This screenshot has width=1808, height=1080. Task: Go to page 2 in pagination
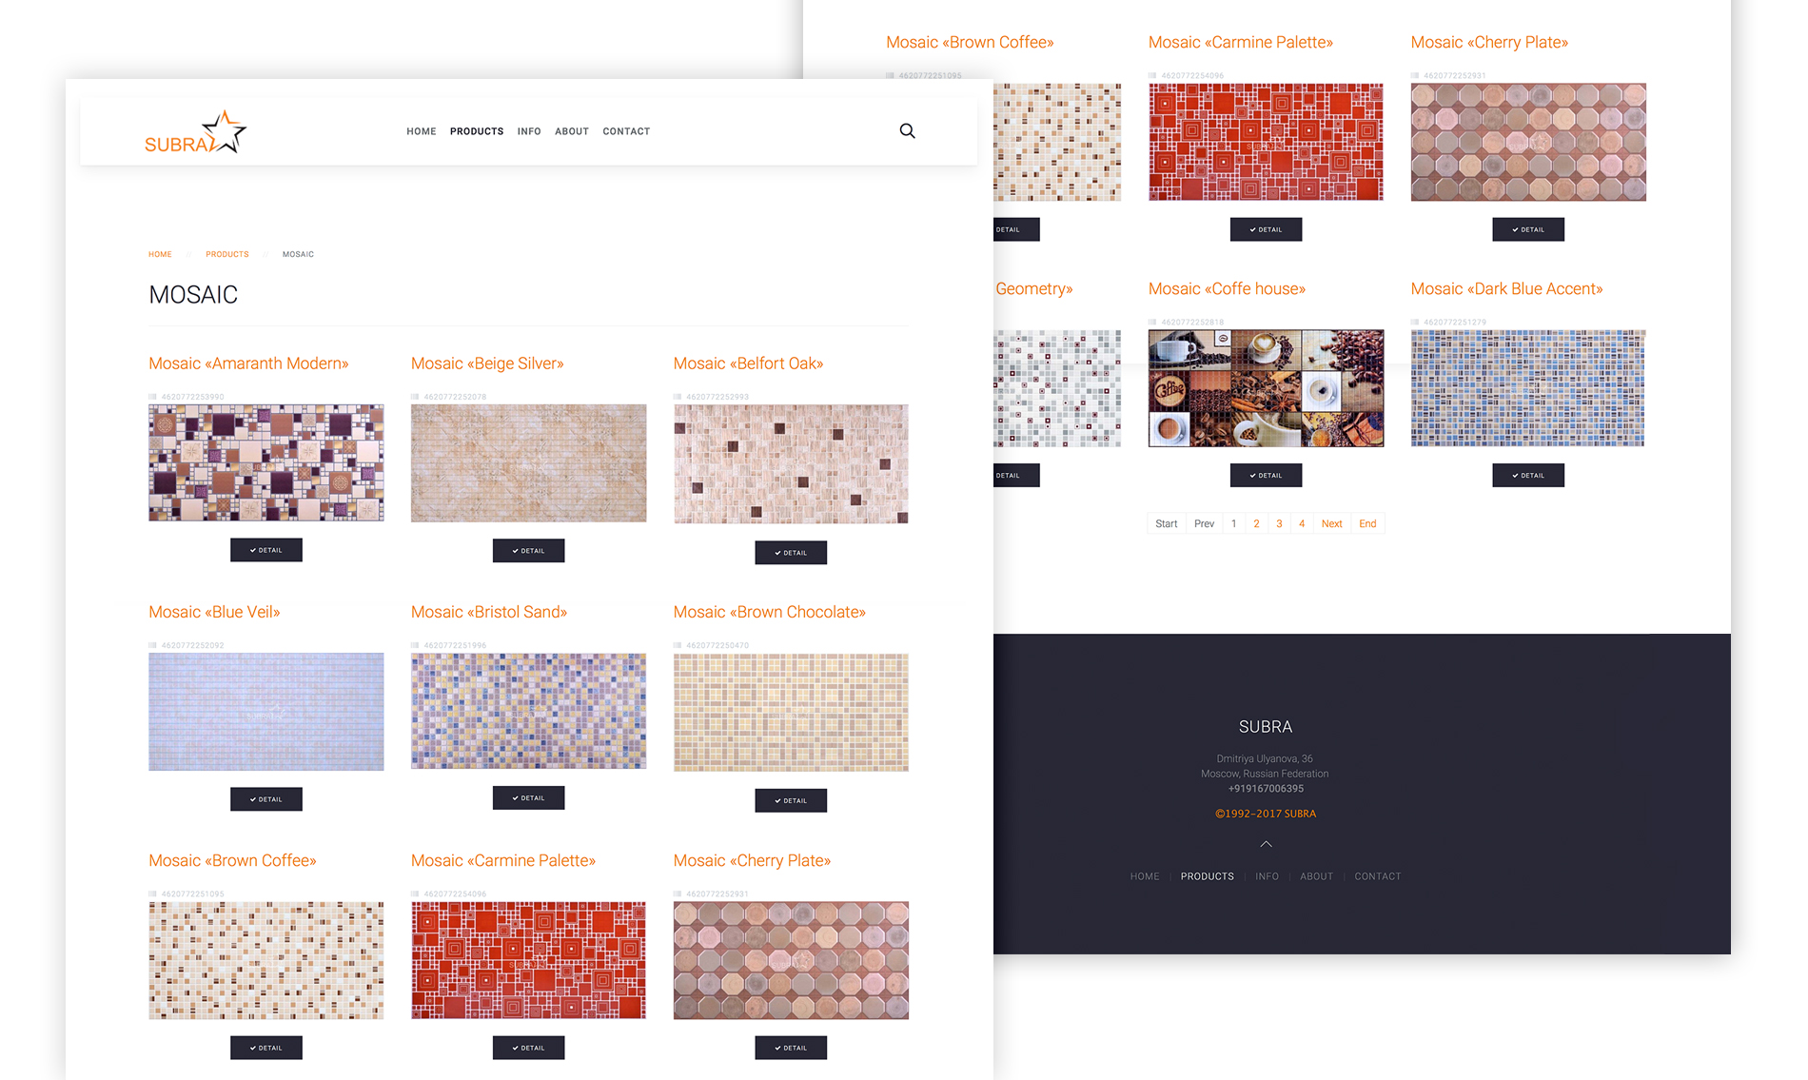coord(1256,523)
